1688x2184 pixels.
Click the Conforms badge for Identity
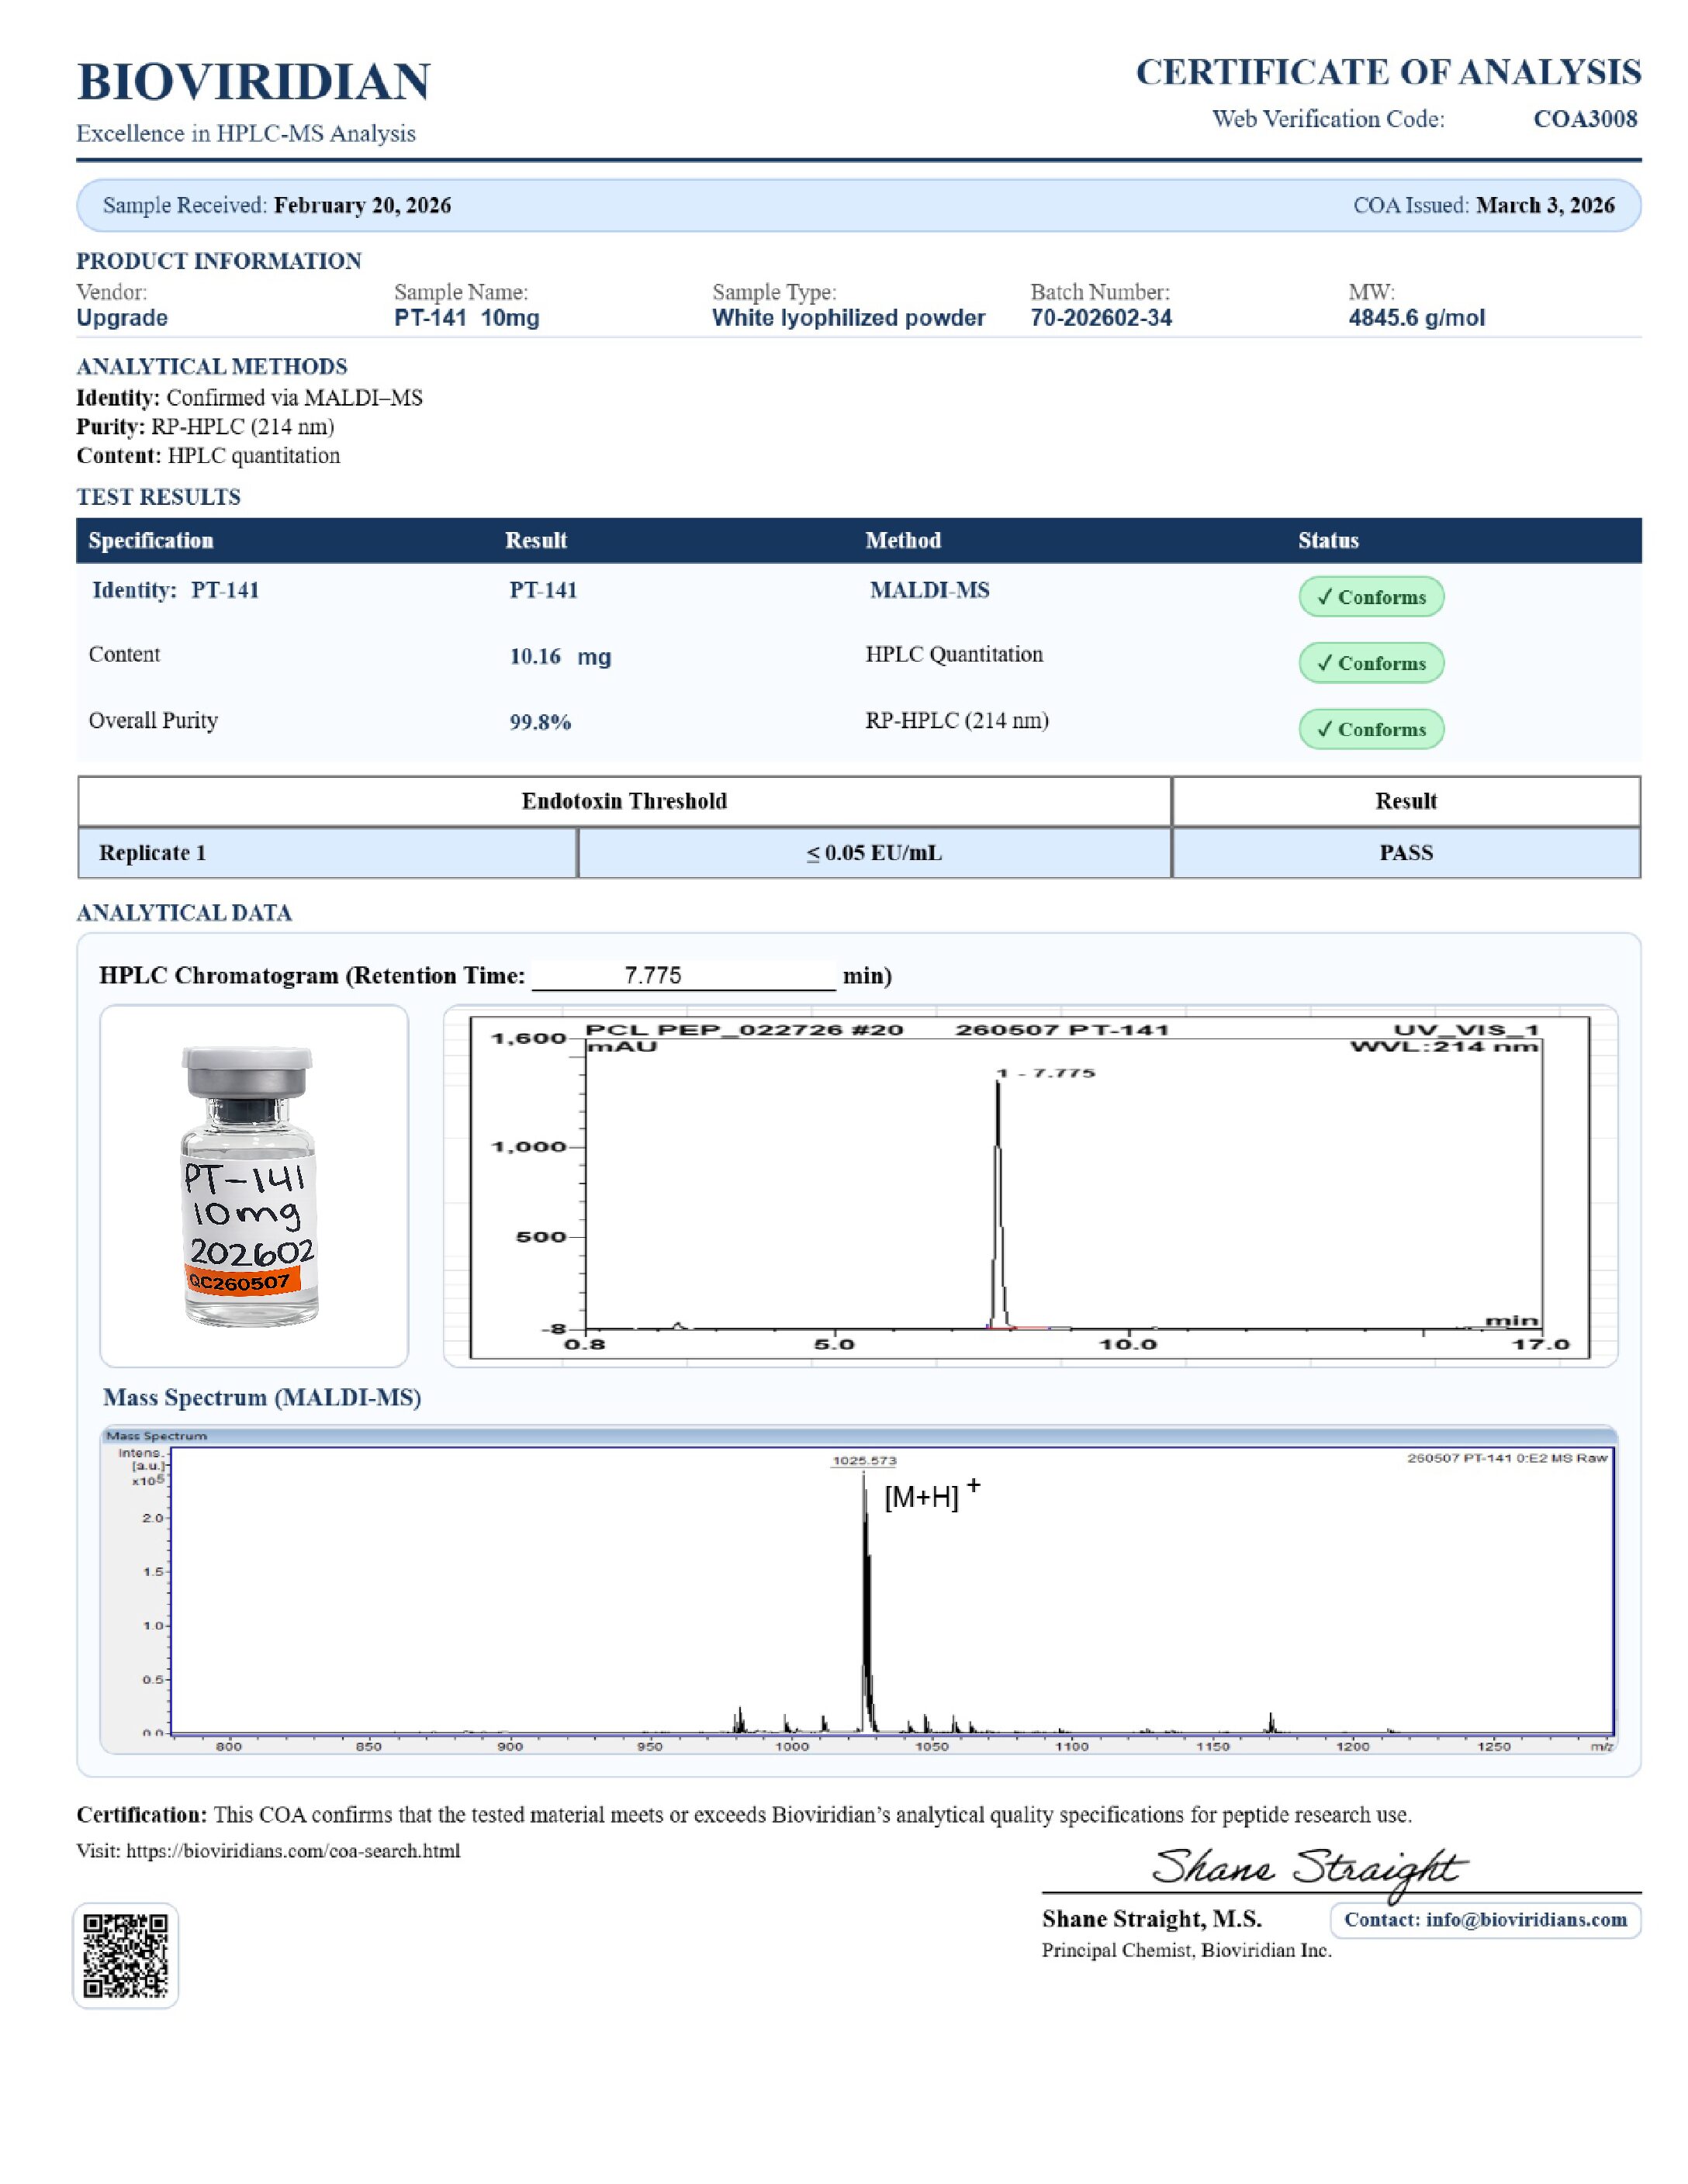click(1371, 597)
